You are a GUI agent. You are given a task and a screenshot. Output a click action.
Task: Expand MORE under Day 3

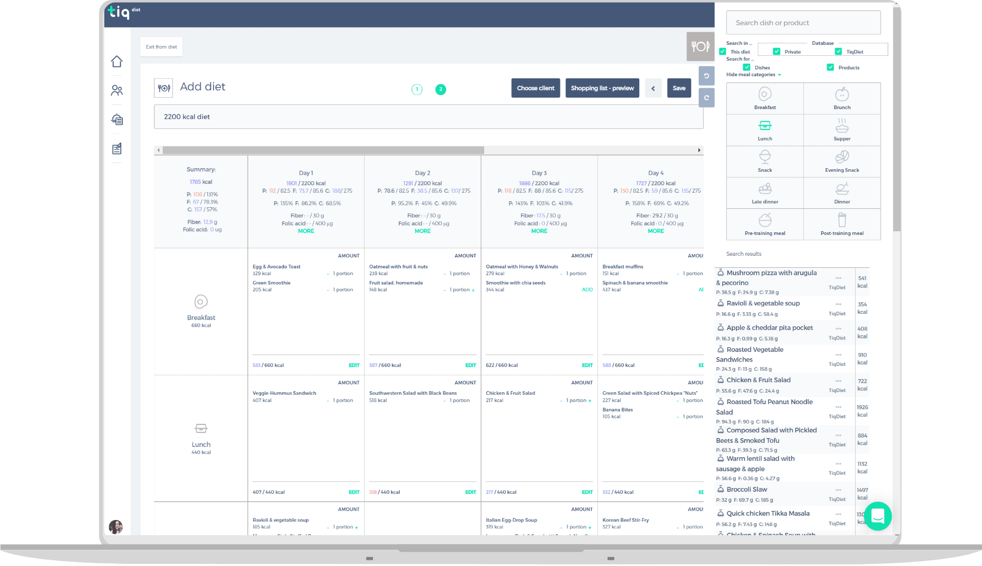click(x=539, y=231)
